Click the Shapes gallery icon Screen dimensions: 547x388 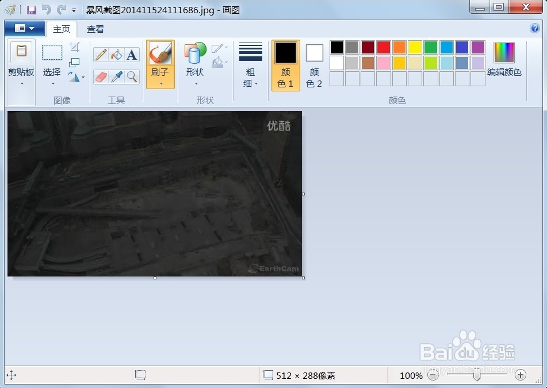tap(195, 53)
